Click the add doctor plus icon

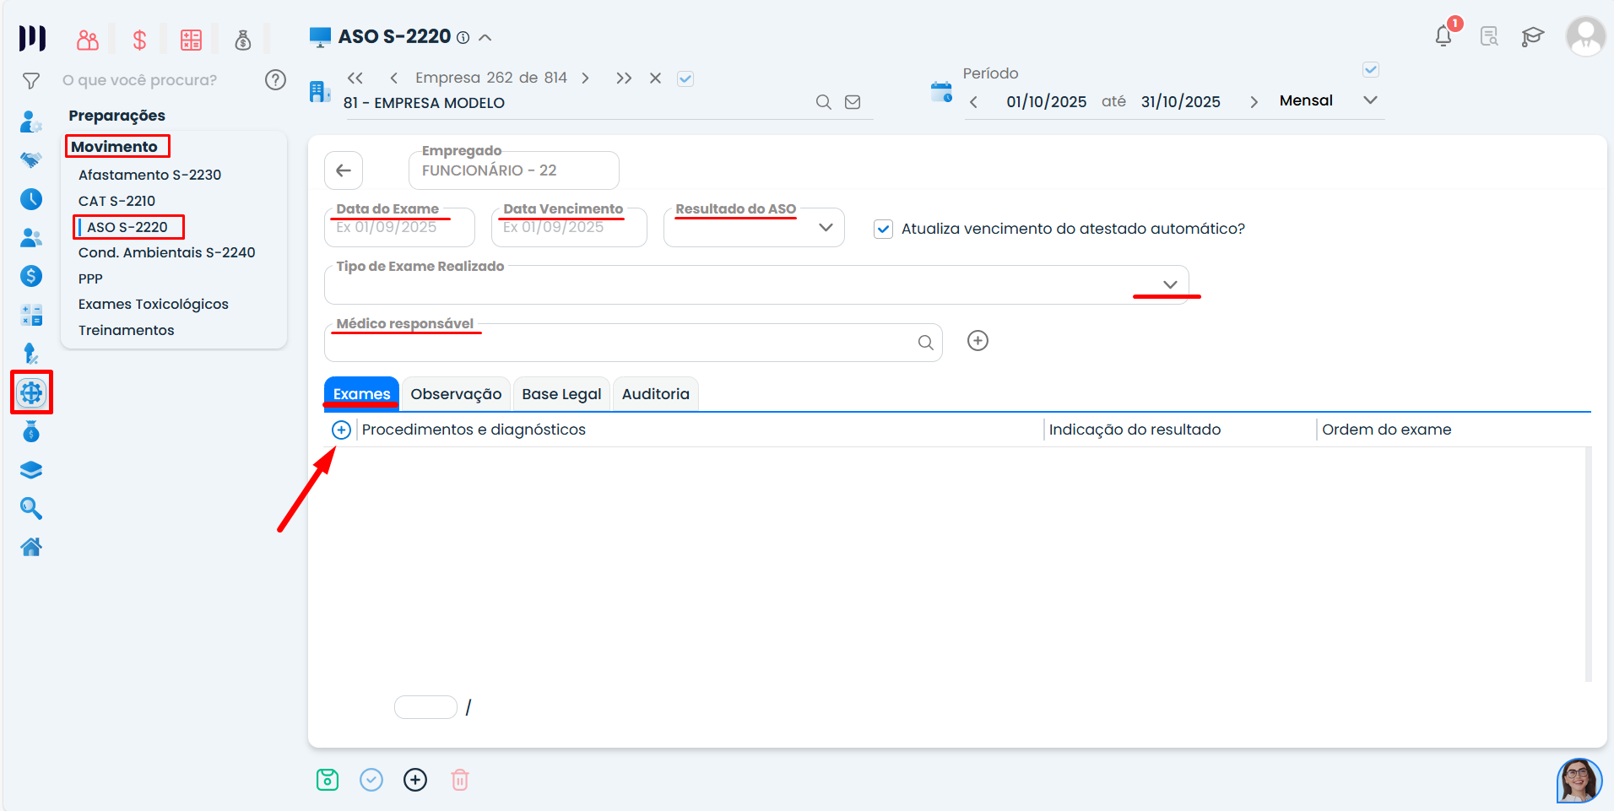tap(978, 341)
